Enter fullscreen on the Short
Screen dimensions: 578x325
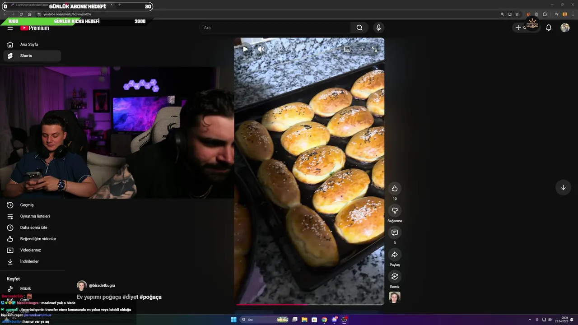click(374, 49)
